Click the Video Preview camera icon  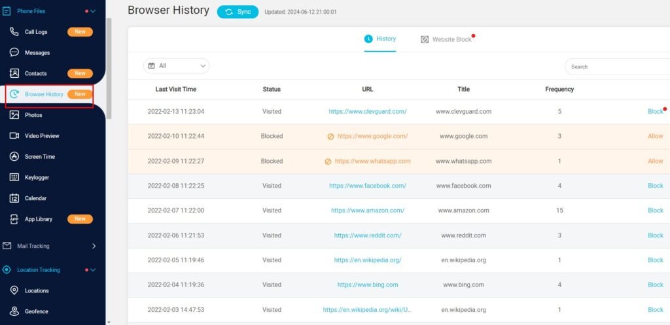pyautogui.click(x=14, y=136)
